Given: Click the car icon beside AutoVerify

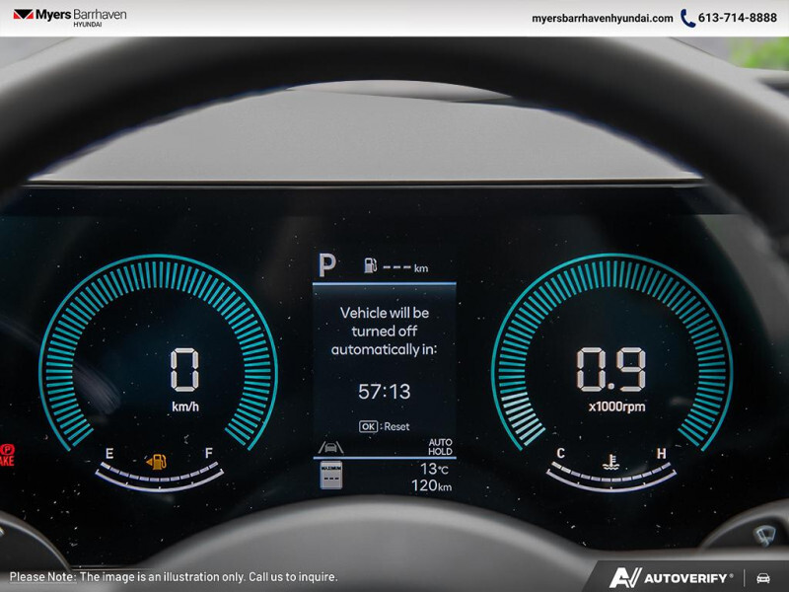Looking at the screenshot, I should [763, 577].
